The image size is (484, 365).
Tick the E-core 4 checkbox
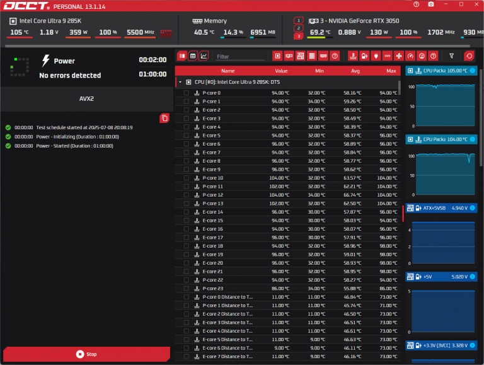point(187,127)
